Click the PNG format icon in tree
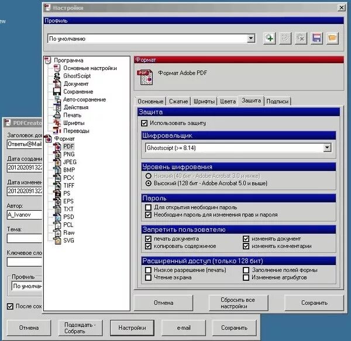 57,154
